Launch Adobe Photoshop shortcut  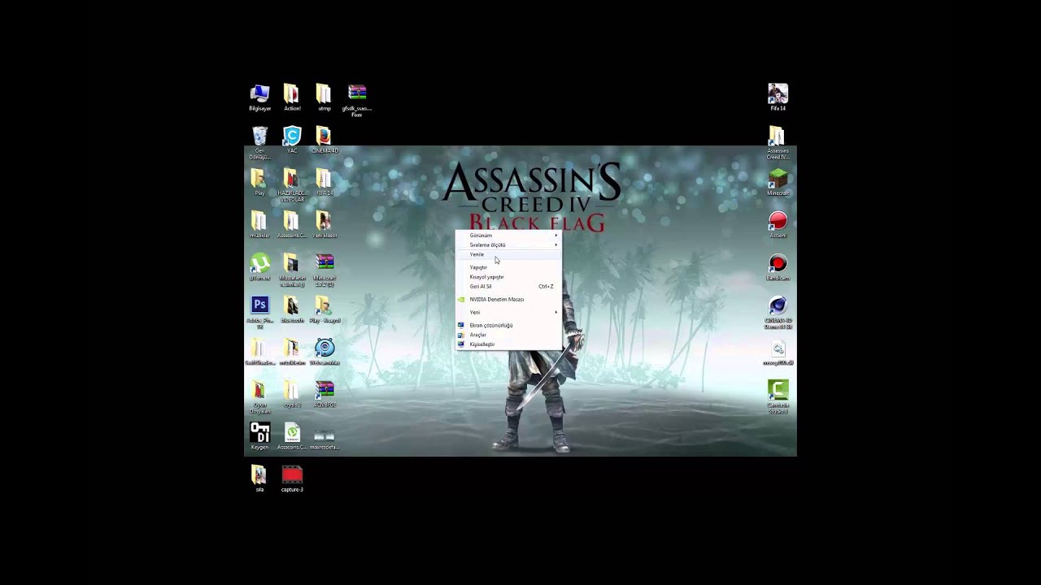point(259,312)
